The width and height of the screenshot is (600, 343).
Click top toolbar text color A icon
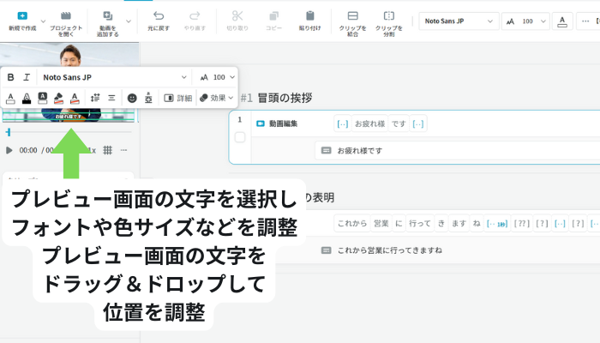(x=562, y=21)
